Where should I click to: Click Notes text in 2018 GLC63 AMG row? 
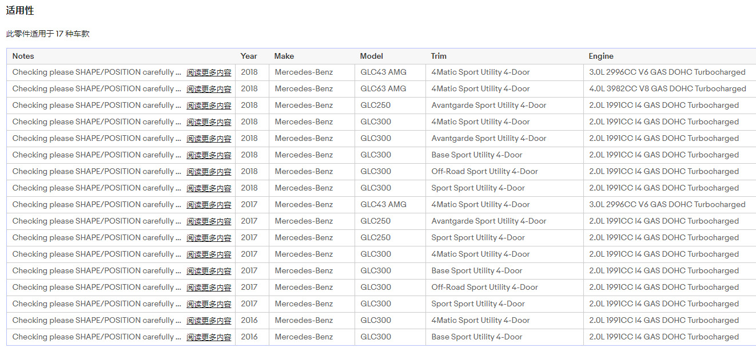[97, 88]
